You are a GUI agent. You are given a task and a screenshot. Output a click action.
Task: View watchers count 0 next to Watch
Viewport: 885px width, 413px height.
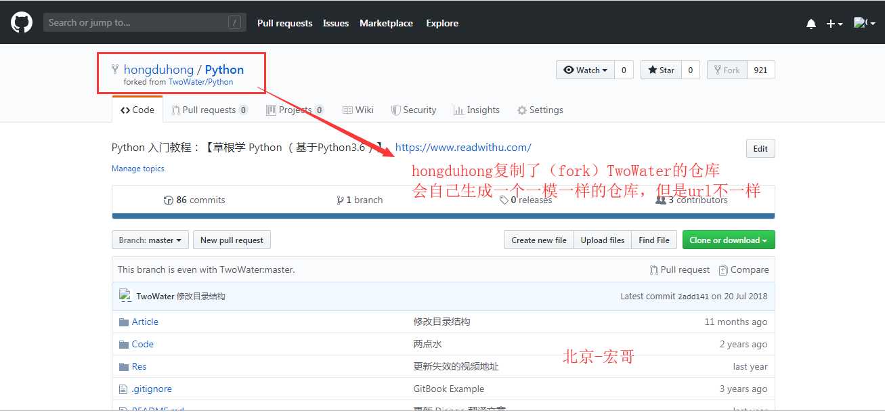[624, 70]
